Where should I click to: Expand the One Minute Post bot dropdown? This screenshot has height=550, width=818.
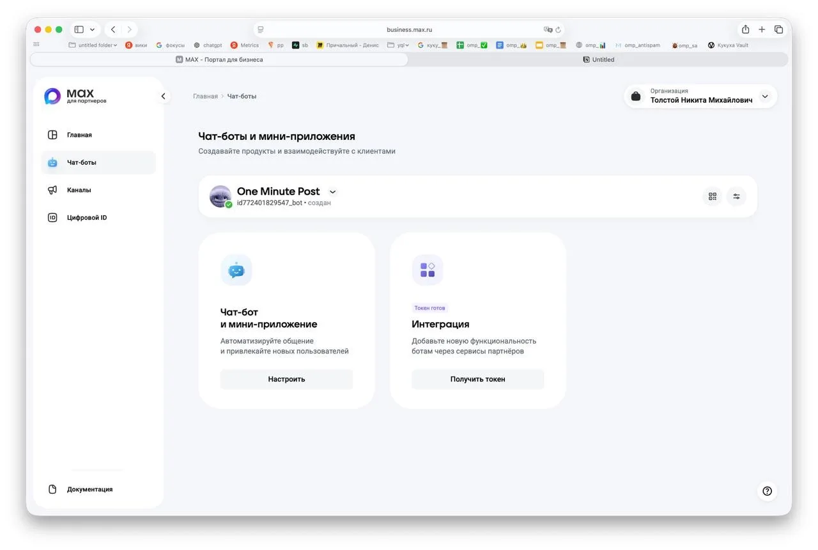(x=332, y=192)
